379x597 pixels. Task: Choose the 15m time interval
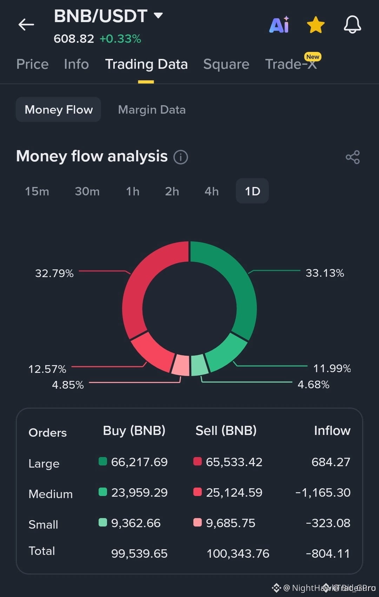37,191
